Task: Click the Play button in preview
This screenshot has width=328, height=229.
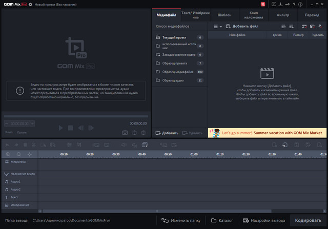Action: (60, 128)
